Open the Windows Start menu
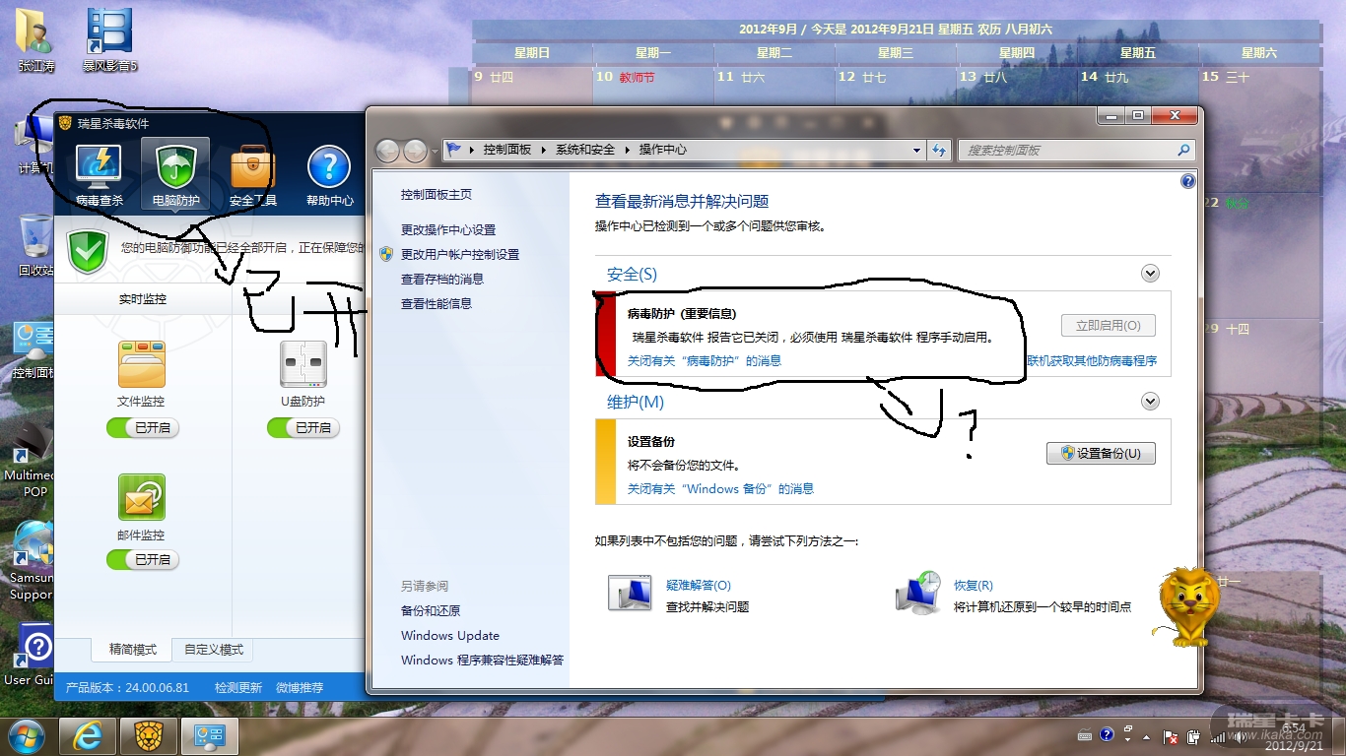The height and width of the screenshot is (756, 1346). [27, 735]
